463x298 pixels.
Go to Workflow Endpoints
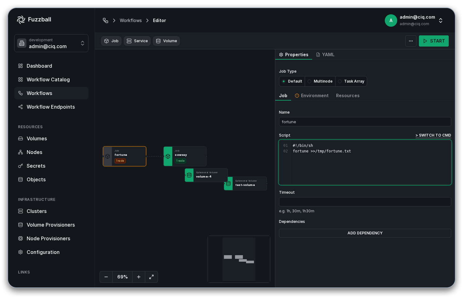[52, 107]
